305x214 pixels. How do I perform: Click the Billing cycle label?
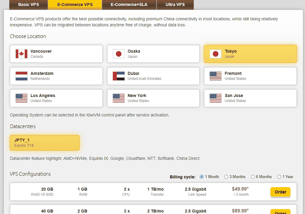tap(183, 177)
